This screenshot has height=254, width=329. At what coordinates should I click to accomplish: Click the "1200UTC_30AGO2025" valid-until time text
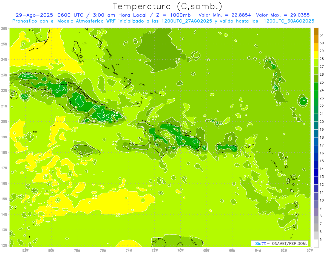click(289, 21)
